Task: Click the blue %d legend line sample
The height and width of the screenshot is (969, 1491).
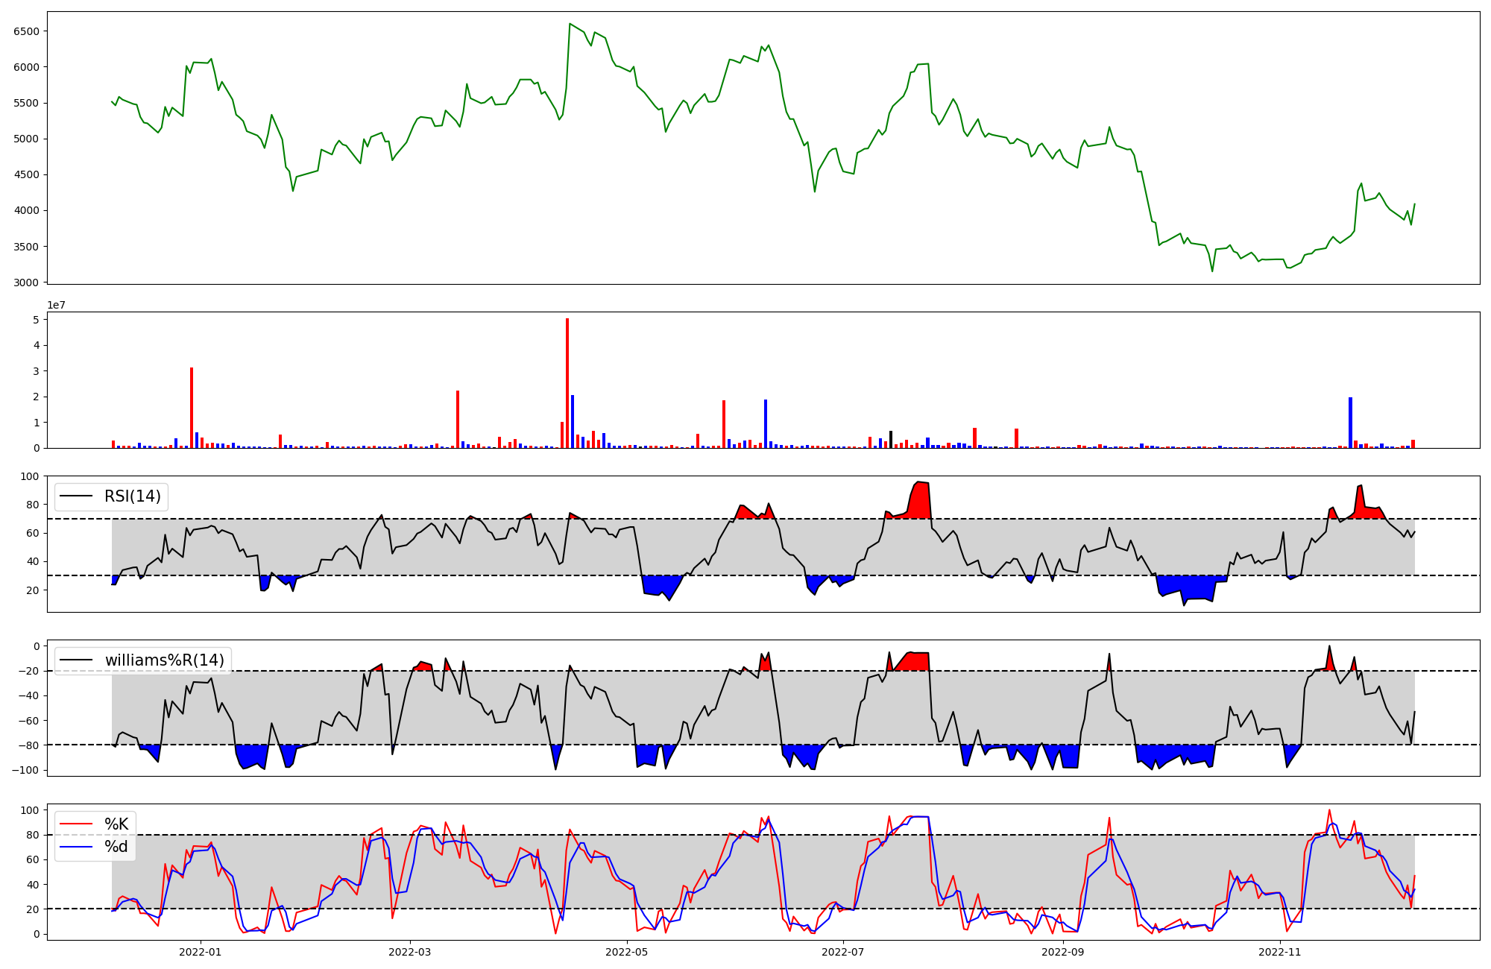Action: click(77, 847)
